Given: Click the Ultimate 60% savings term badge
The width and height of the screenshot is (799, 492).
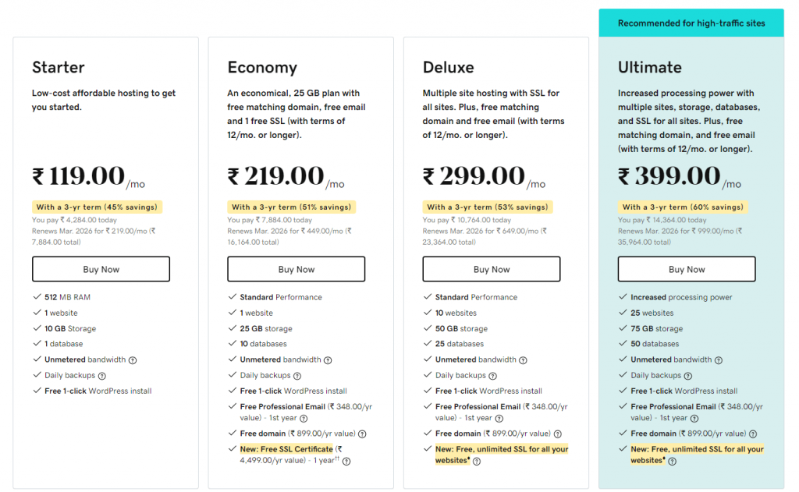Looking at the screenshot, I should click(x=683, y=207).
